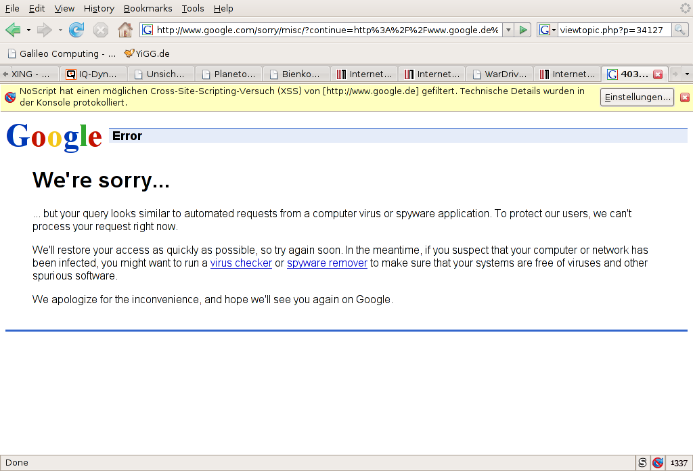The width and height of the screenshot is (693, 471).
Task: Open the Edit menu
Action: tap(37, 8)
